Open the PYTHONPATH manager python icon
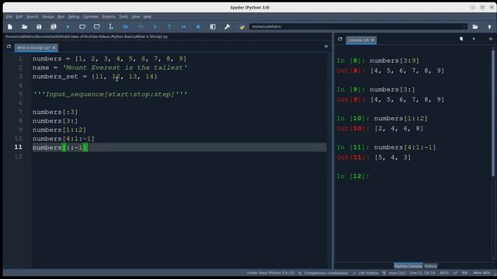497x279 pixels. pyautogui.click(x=242, y=27)
